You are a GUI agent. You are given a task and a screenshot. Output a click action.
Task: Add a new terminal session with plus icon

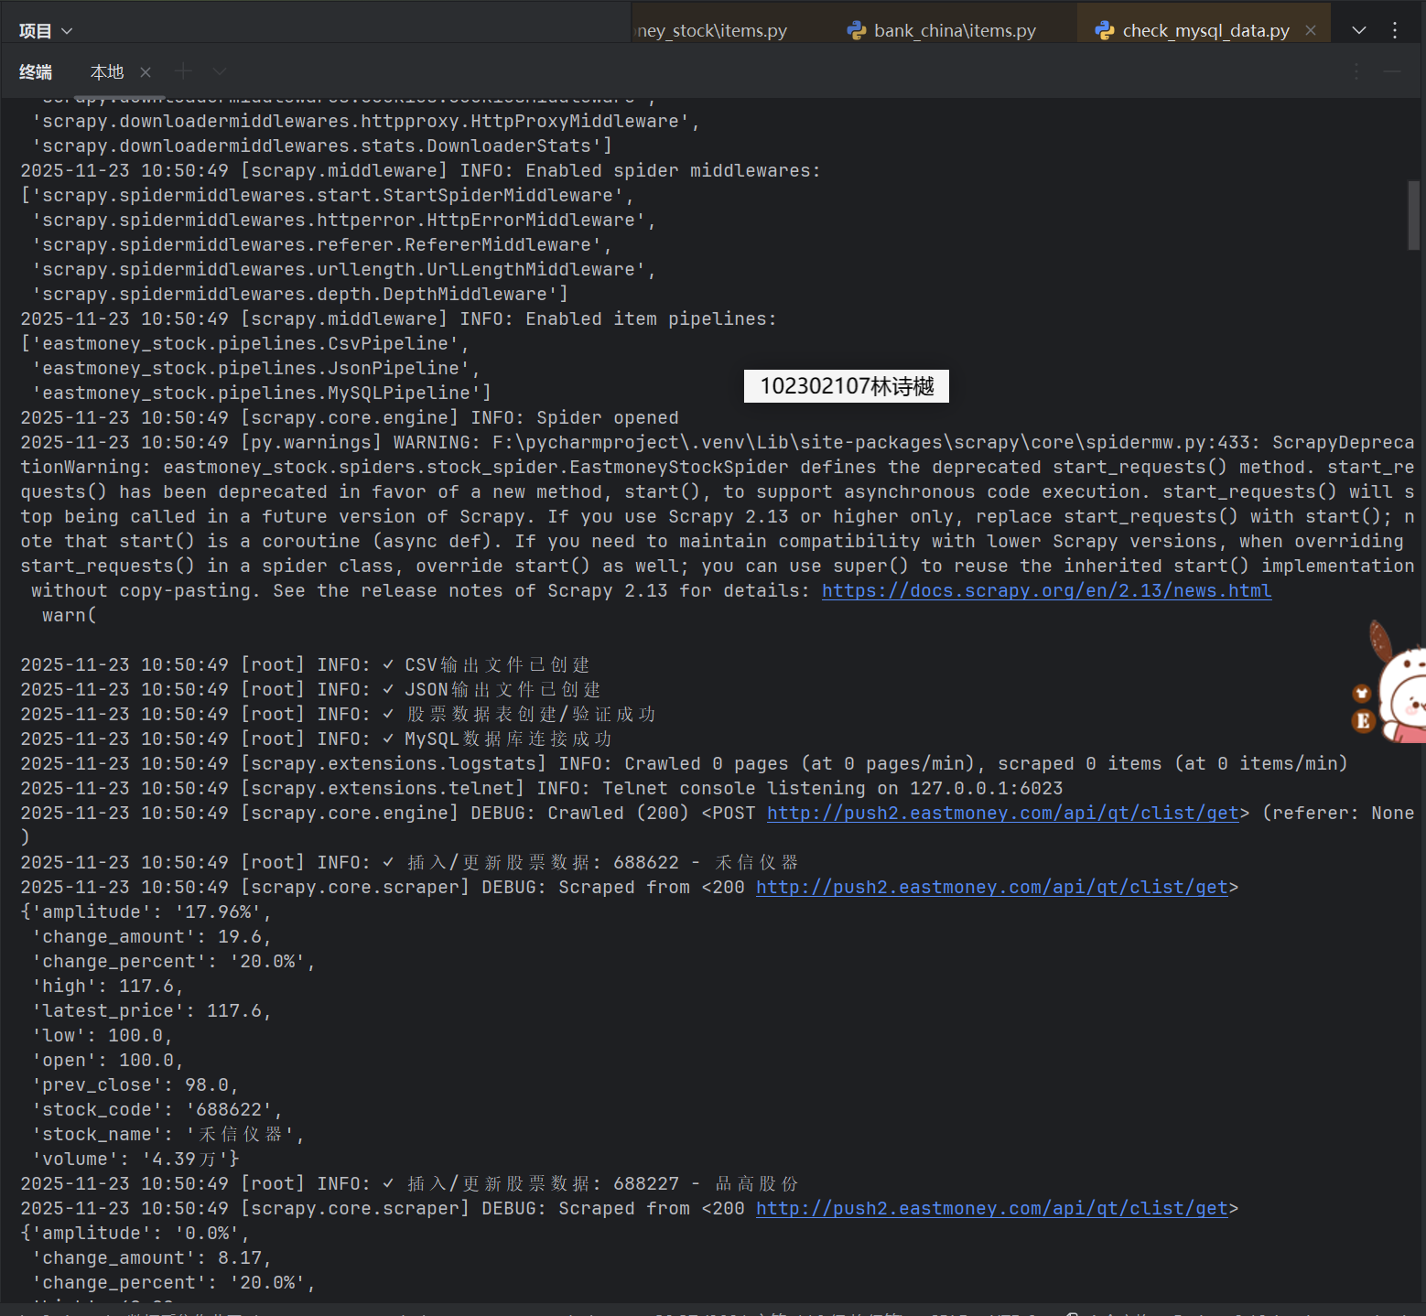tap(183, 71)
